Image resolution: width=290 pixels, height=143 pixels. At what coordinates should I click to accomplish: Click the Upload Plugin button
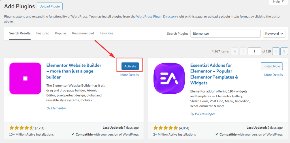point(50,6)
